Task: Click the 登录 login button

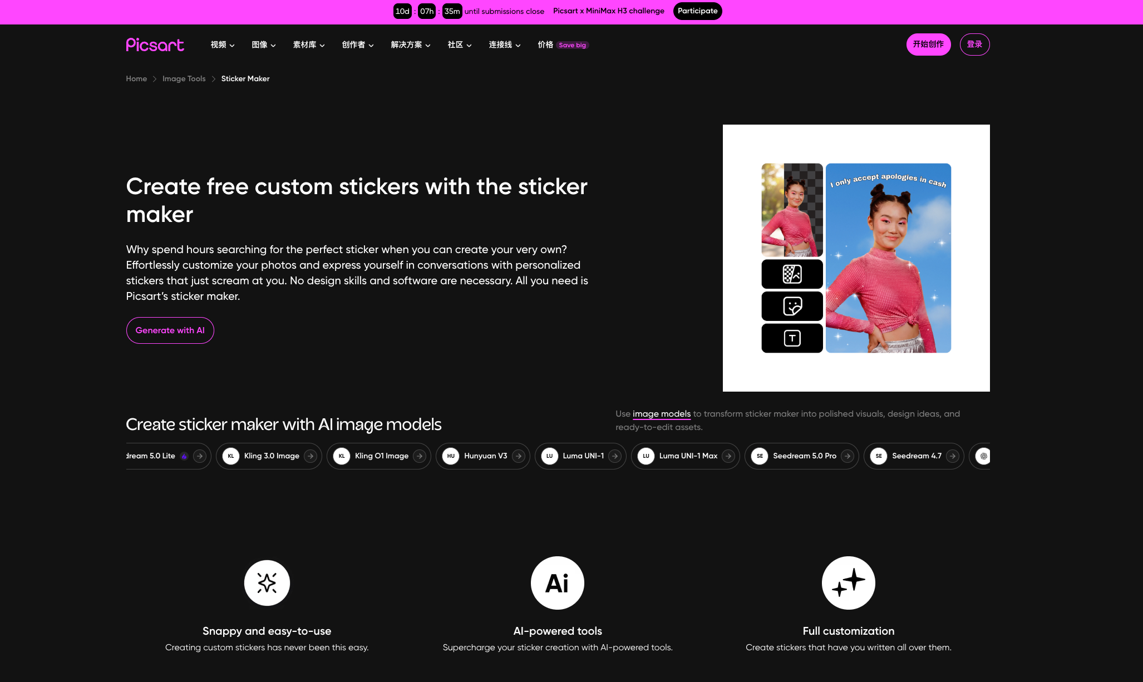Action: (975, 45)
